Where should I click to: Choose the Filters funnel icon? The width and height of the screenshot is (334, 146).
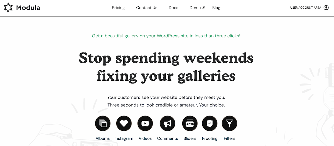(229, 123)
